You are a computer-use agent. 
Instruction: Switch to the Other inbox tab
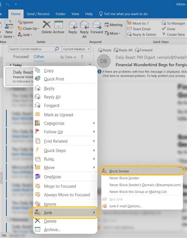(39, 57)
